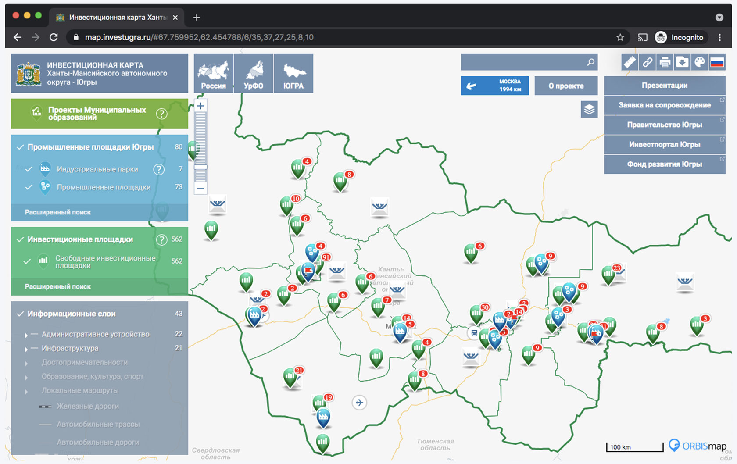
Task: Click the zoom slider handle
Action: click(x=200, y=167)
